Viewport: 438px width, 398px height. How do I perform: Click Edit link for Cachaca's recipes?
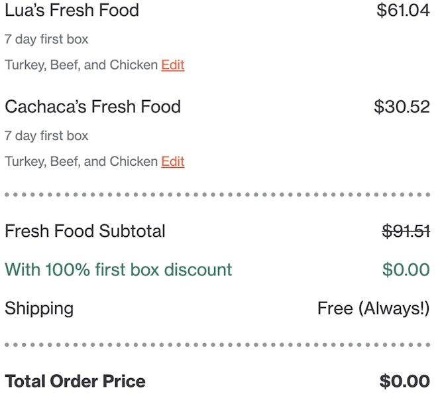[x=172, y=161]
